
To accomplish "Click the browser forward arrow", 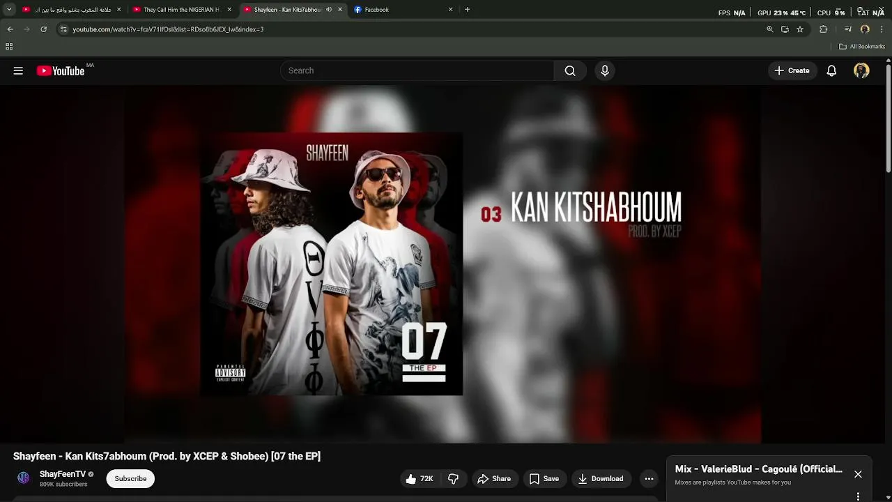I will [x=27, y=29].
